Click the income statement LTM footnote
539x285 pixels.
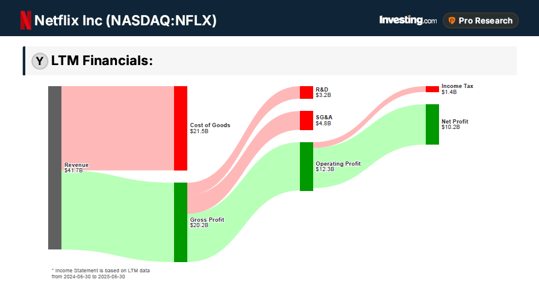point(101,274)
